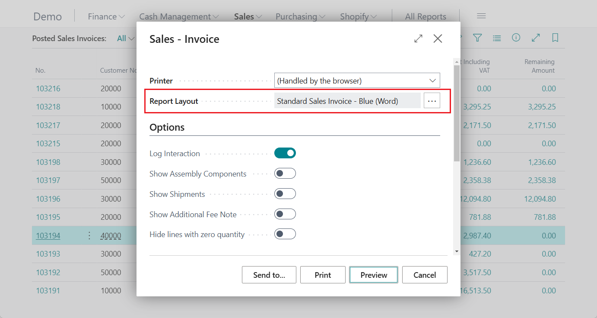Disable the Log Interaction toggle

pos(285,153)
